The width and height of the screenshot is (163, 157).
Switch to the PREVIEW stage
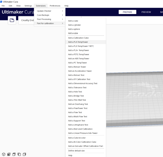coord(146,12)
